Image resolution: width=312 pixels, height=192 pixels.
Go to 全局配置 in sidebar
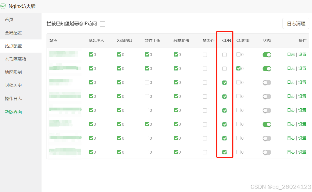tap(13, 33)
